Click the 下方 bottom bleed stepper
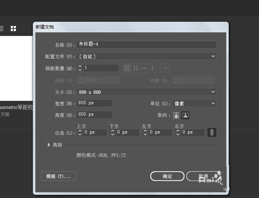The height and width of the screenshot is (198, 259). tap(113, 132)
